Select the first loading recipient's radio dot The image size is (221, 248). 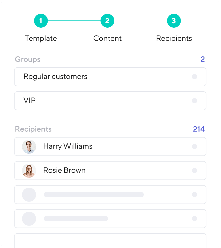[194, 195]
